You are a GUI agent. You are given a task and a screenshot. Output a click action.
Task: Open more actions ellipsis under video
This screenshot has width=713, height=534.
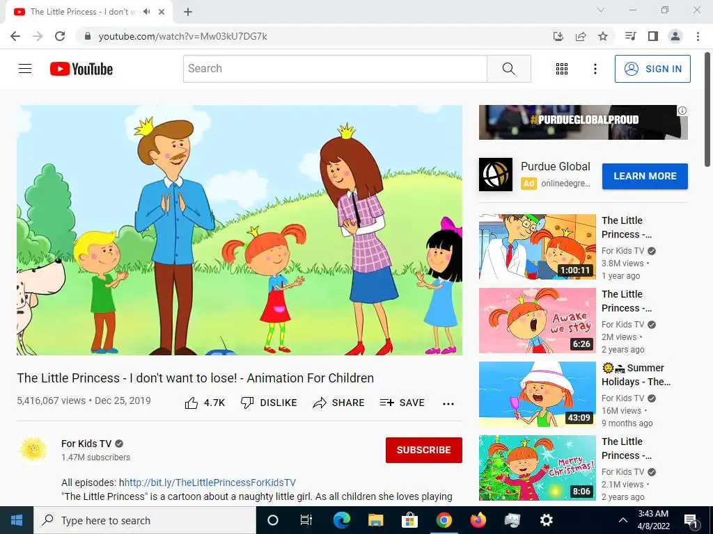pyautogui.click(x=448, y=404)
